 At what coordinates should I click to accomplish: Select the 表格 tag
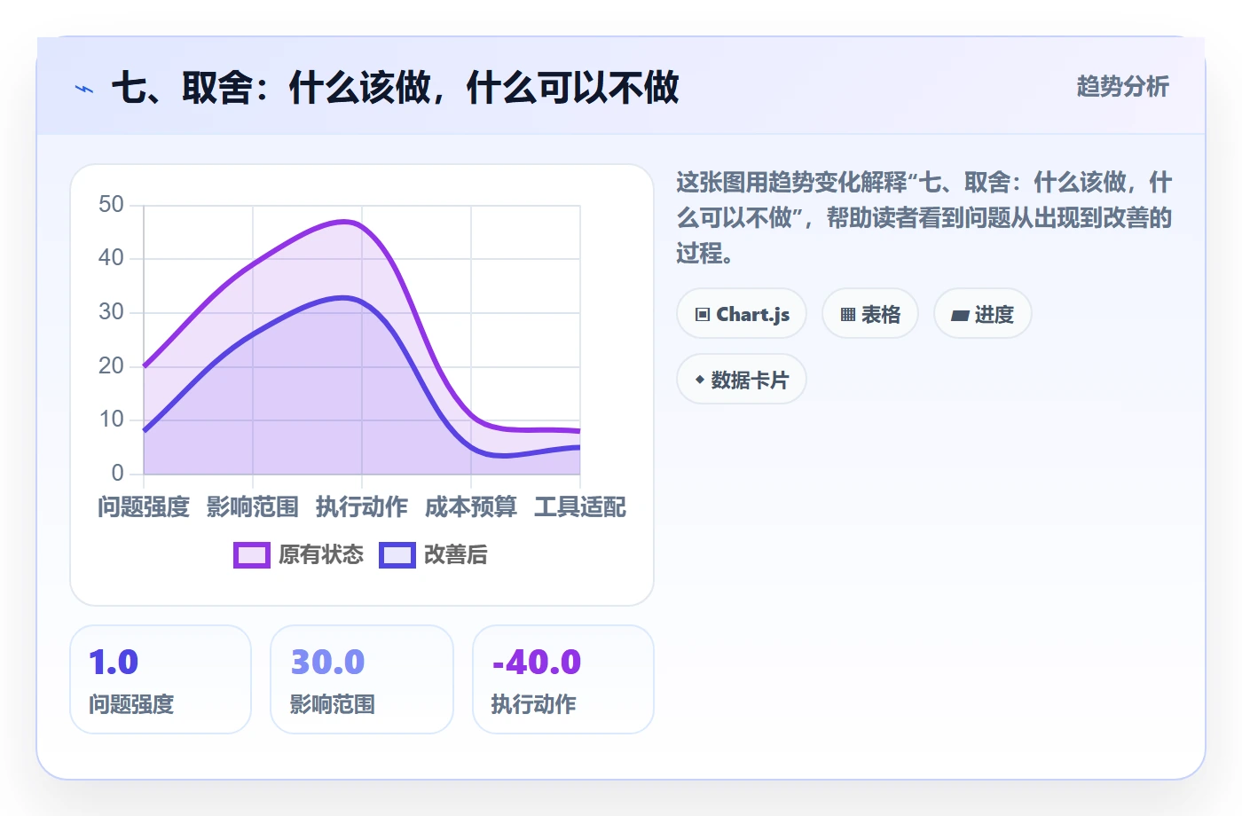coord(870,314)
